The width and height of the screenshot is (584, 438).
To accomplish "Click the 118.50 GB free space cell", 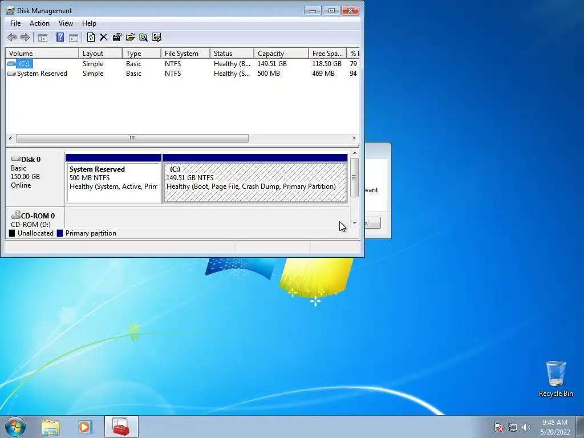I will [327, 64].
